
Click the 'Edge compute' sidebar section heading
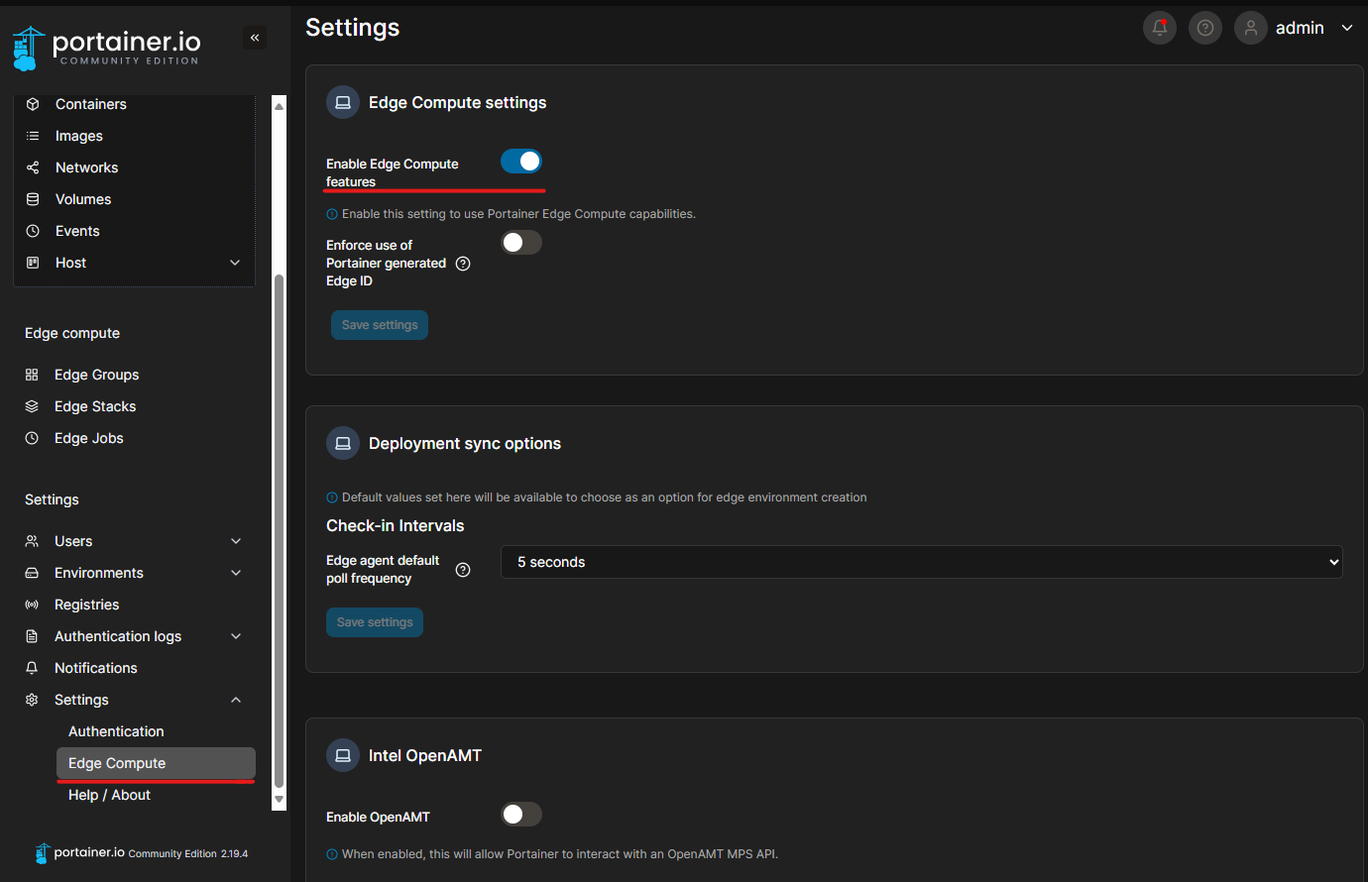coord(72,333)
